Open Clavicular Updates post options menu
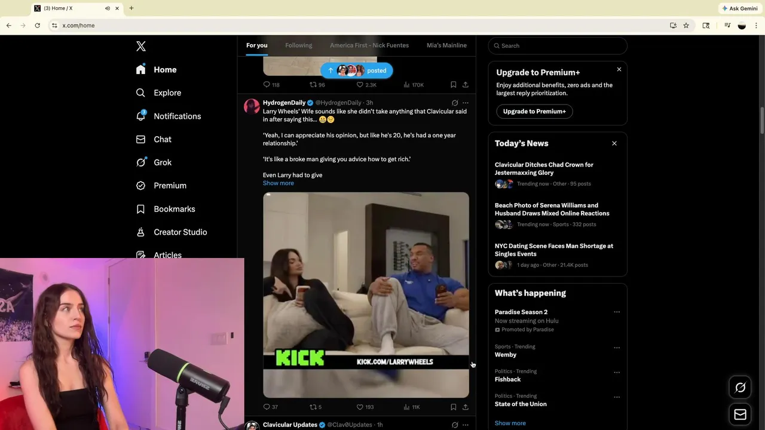765x430 pixels. pos(466,425)
